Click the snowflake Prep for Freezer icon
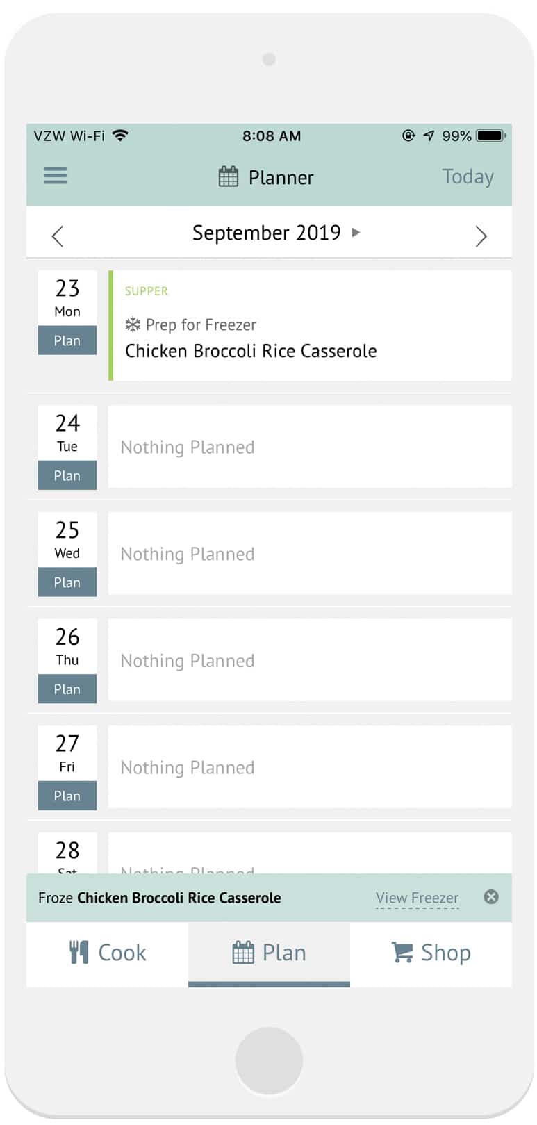This screenshot has width=537, height=1125. pos(133,325)
